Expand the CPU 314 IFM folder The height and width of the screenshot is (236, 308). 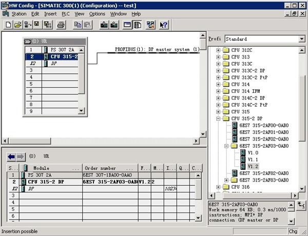(218, 91)
